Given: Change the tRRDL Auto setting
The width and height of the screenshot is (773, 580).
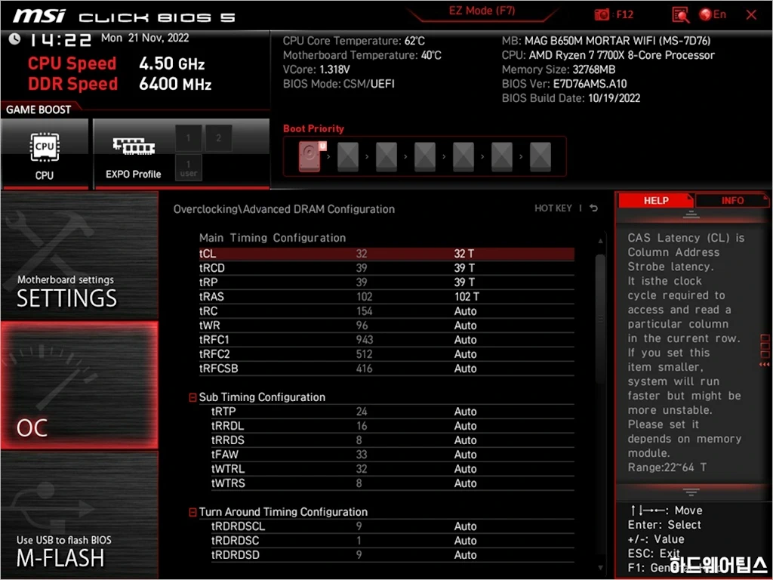Looking at the screenshot, I should pyautogui.click(x=465, y=426).
